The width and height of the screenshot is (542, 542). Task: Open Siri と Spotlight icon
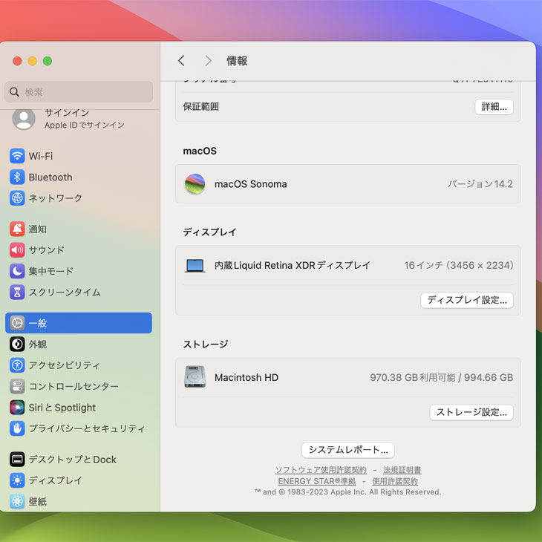pos(17,408)
